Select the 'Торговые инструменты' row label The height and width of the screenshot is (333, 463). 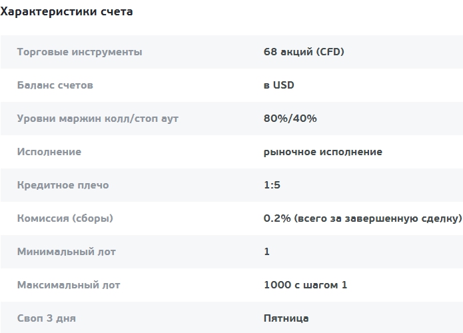pyautogui.click(x=80, y=52)
